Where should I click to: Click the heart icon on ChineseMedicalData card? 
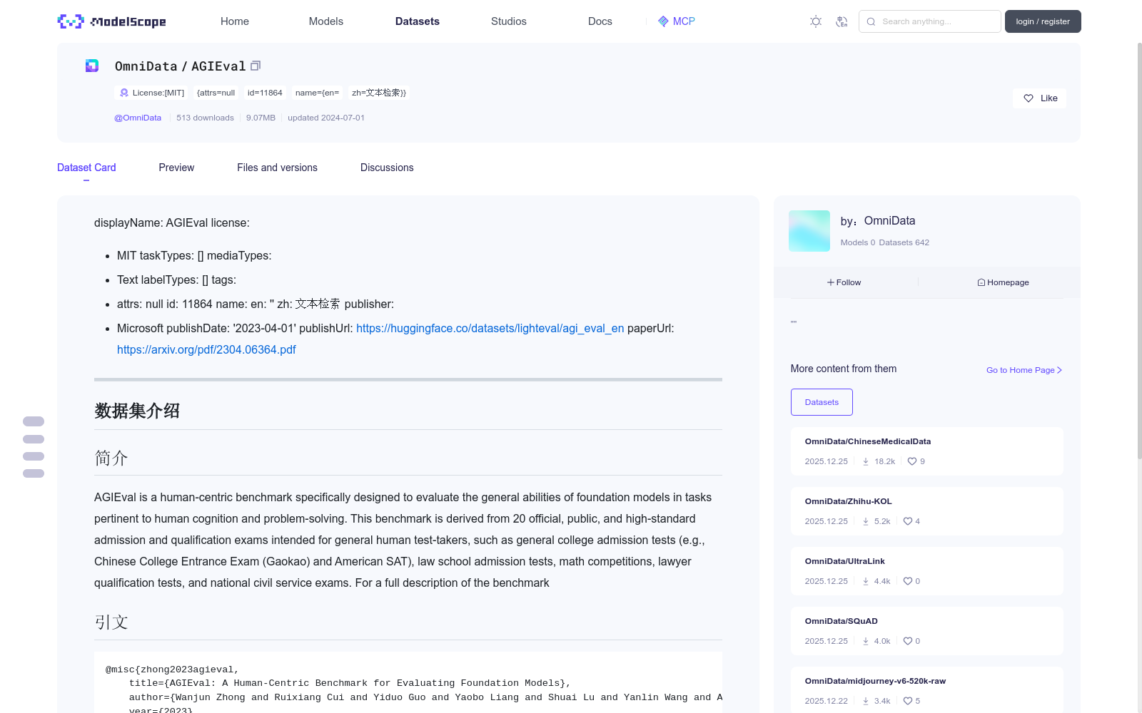tap(912, 461)
